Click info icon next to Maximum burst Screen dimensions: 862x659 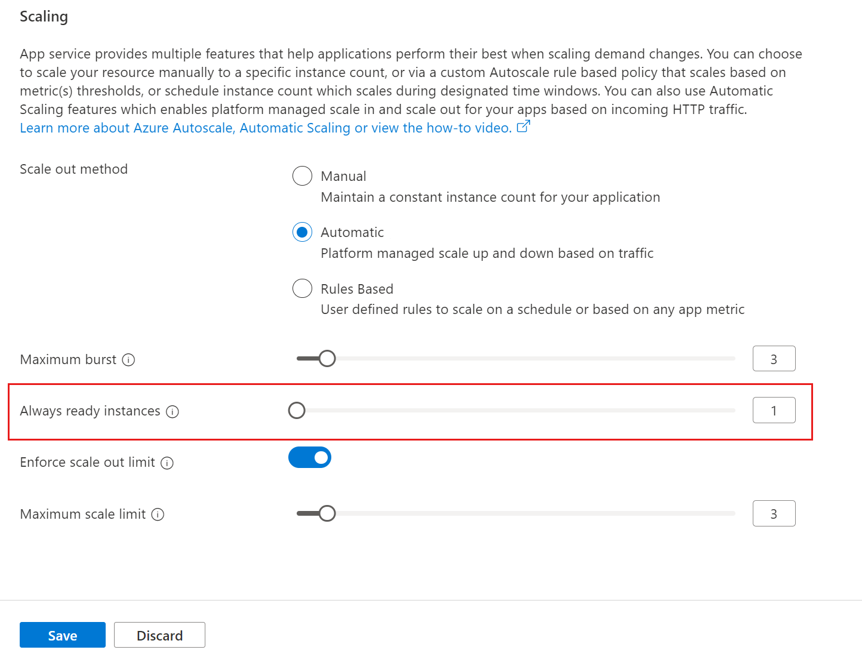128,360
